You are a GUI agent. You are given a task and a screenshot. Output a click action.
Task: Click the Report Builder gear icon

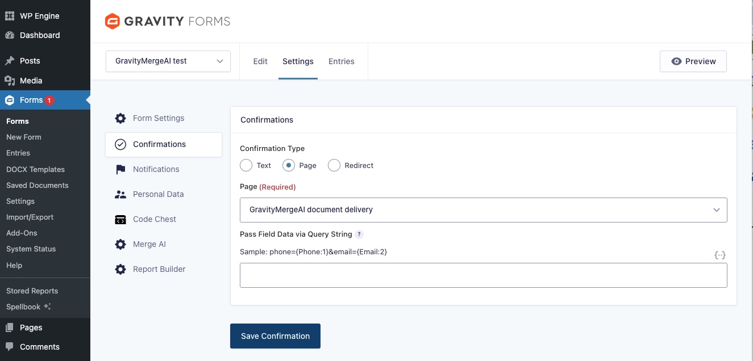[120, 270]
